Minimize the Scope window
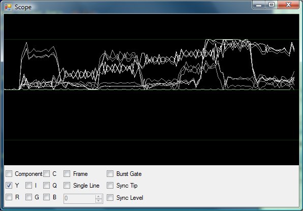This screenshot has width=303, height=211. [x=259, y=5]
